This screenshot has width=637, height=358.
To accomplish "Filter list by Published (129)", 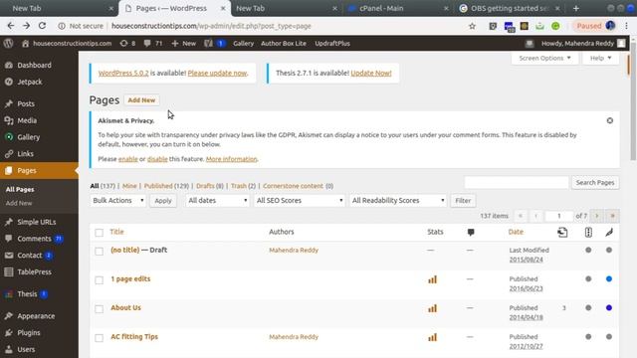I will [166, 186].
